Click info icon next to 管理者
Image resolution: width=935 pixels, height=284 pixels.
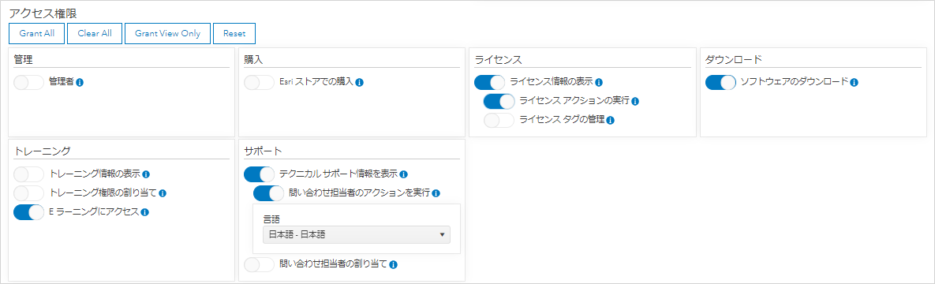(x=80, y=82)
